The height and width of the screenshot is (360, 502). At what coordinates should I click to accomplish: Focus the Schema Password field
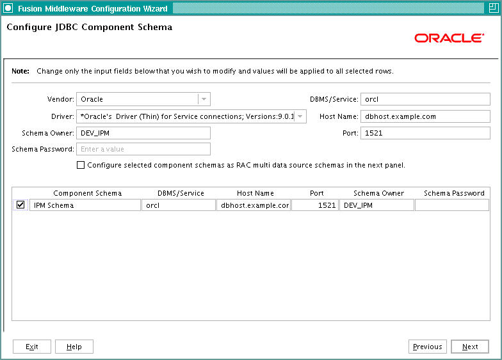point(143,149)
